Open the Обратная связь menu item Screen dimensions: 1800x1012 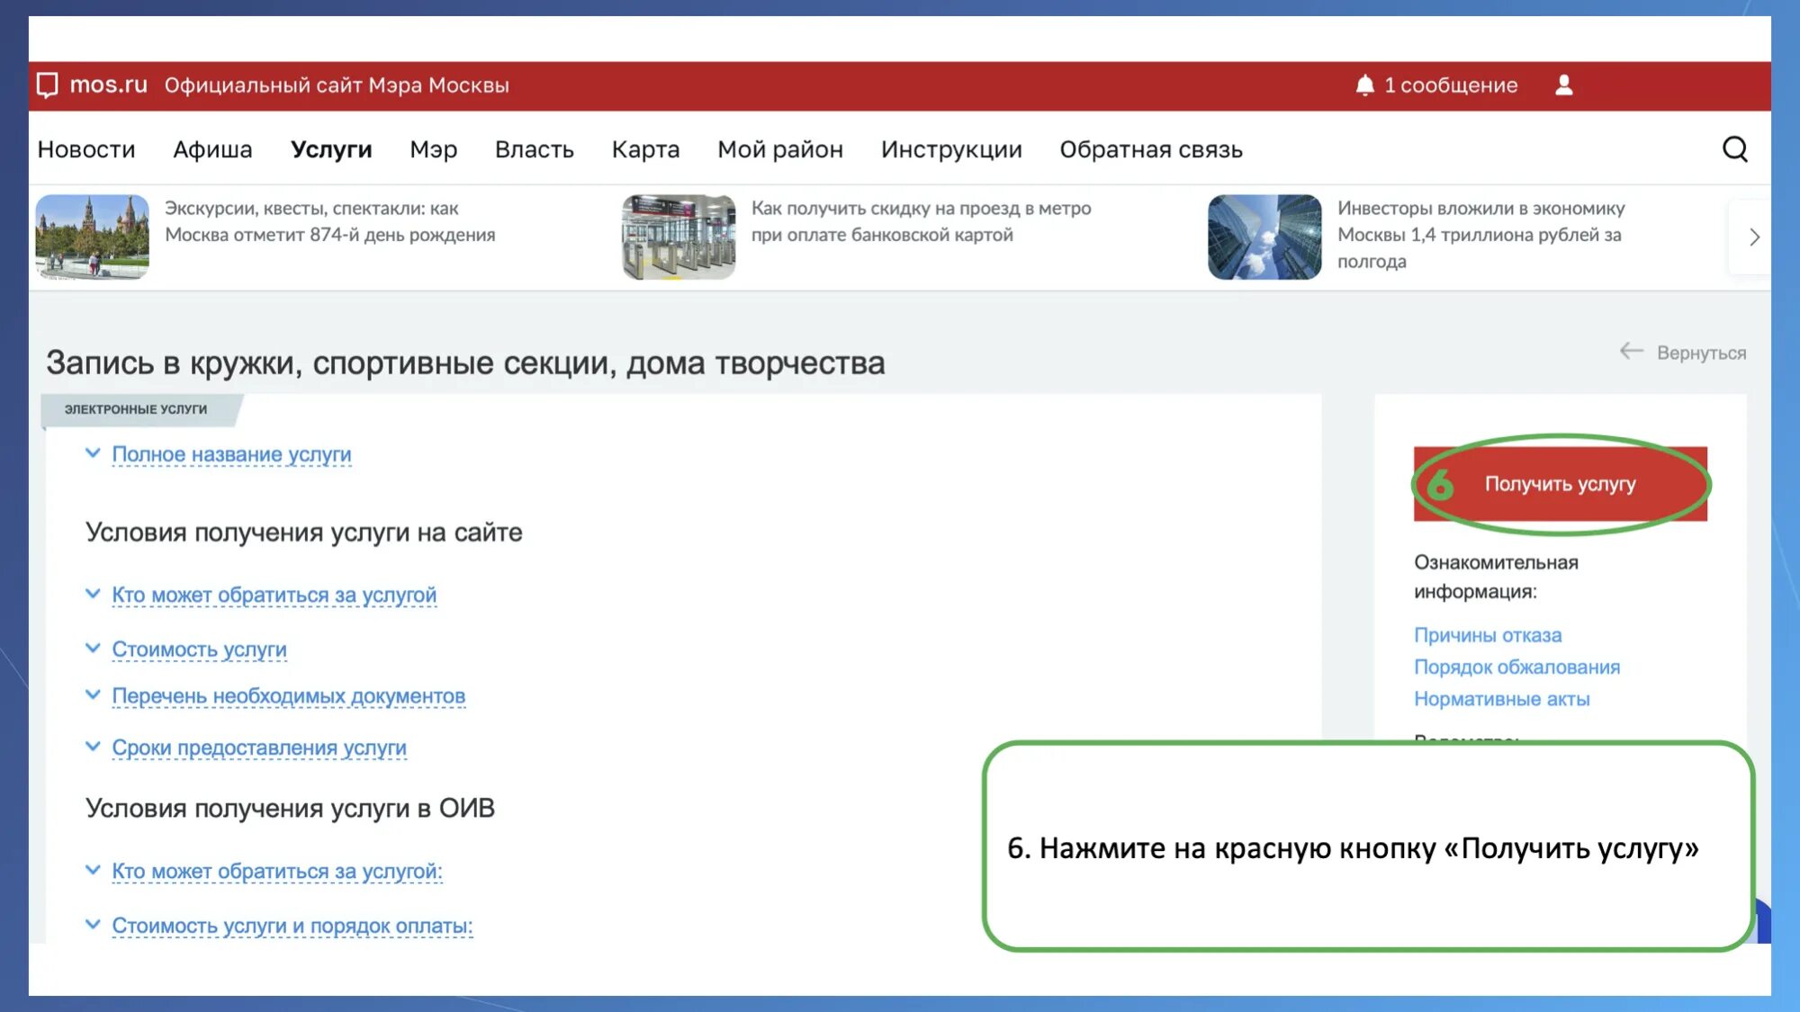click(1151, 149)
